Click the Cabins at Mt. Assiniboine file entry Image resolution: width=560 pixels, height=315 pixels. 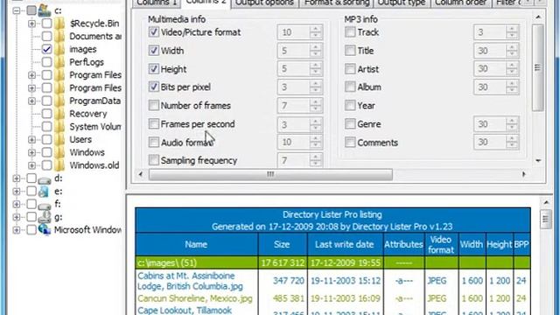190,281
